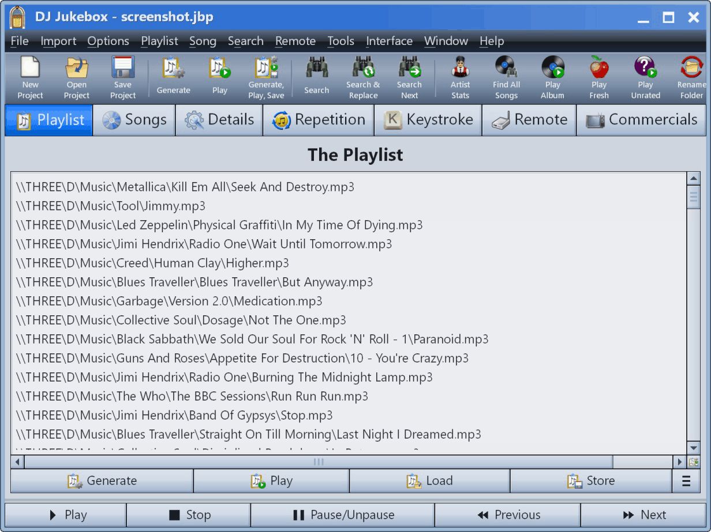Switch to the Remote tab
Viewport: 711px width, 532px height.
(529, 120)
